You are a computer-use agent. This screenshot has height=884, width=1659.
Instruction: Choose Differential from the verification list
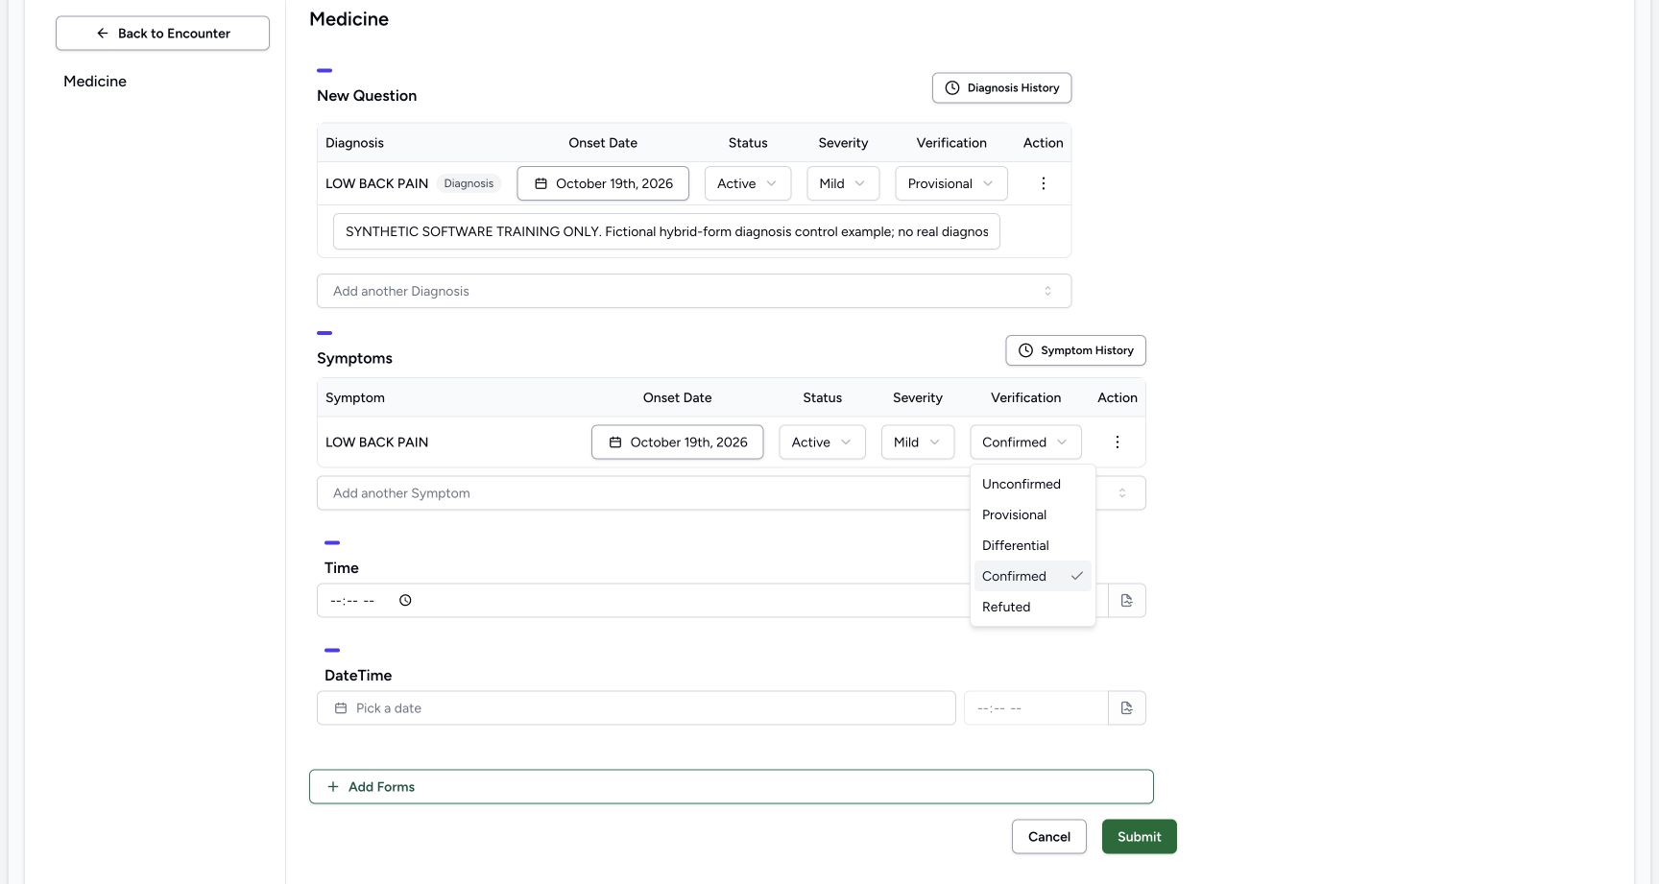(1033, 546)
